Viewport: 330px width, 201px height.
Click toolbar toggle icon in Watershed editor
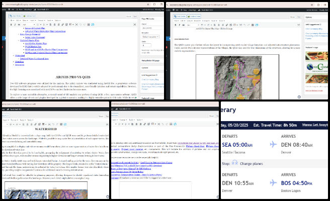point(61,124)
